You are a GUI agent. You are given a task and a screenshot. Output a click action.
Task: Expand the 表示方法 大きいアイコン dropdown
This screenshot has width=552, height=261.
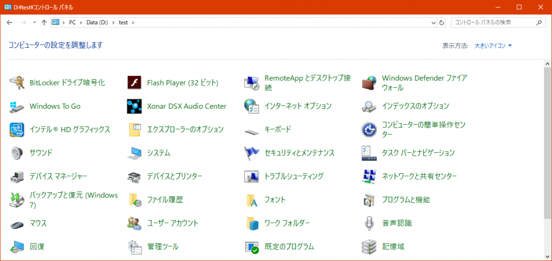point(493,46)
